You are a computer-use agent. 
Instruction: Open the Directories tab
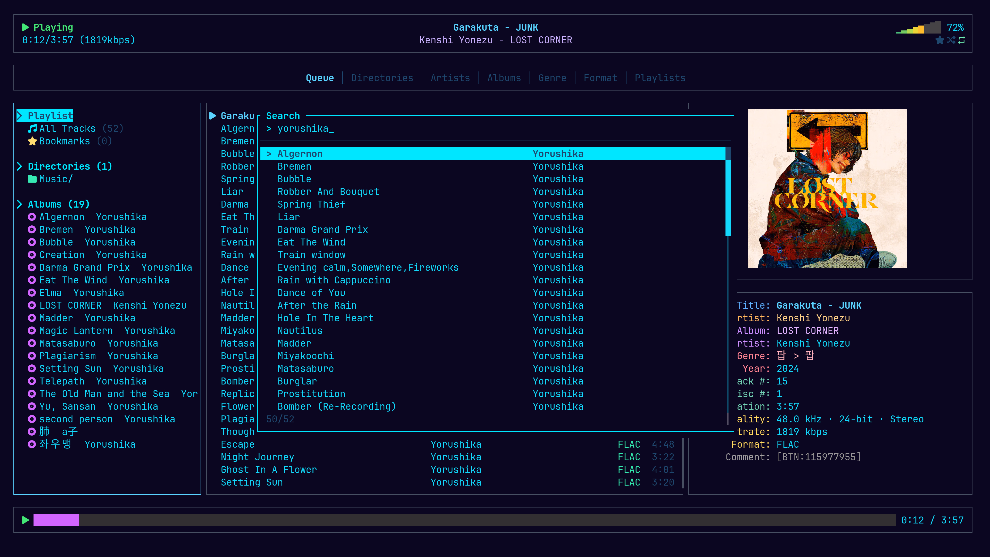382,78
